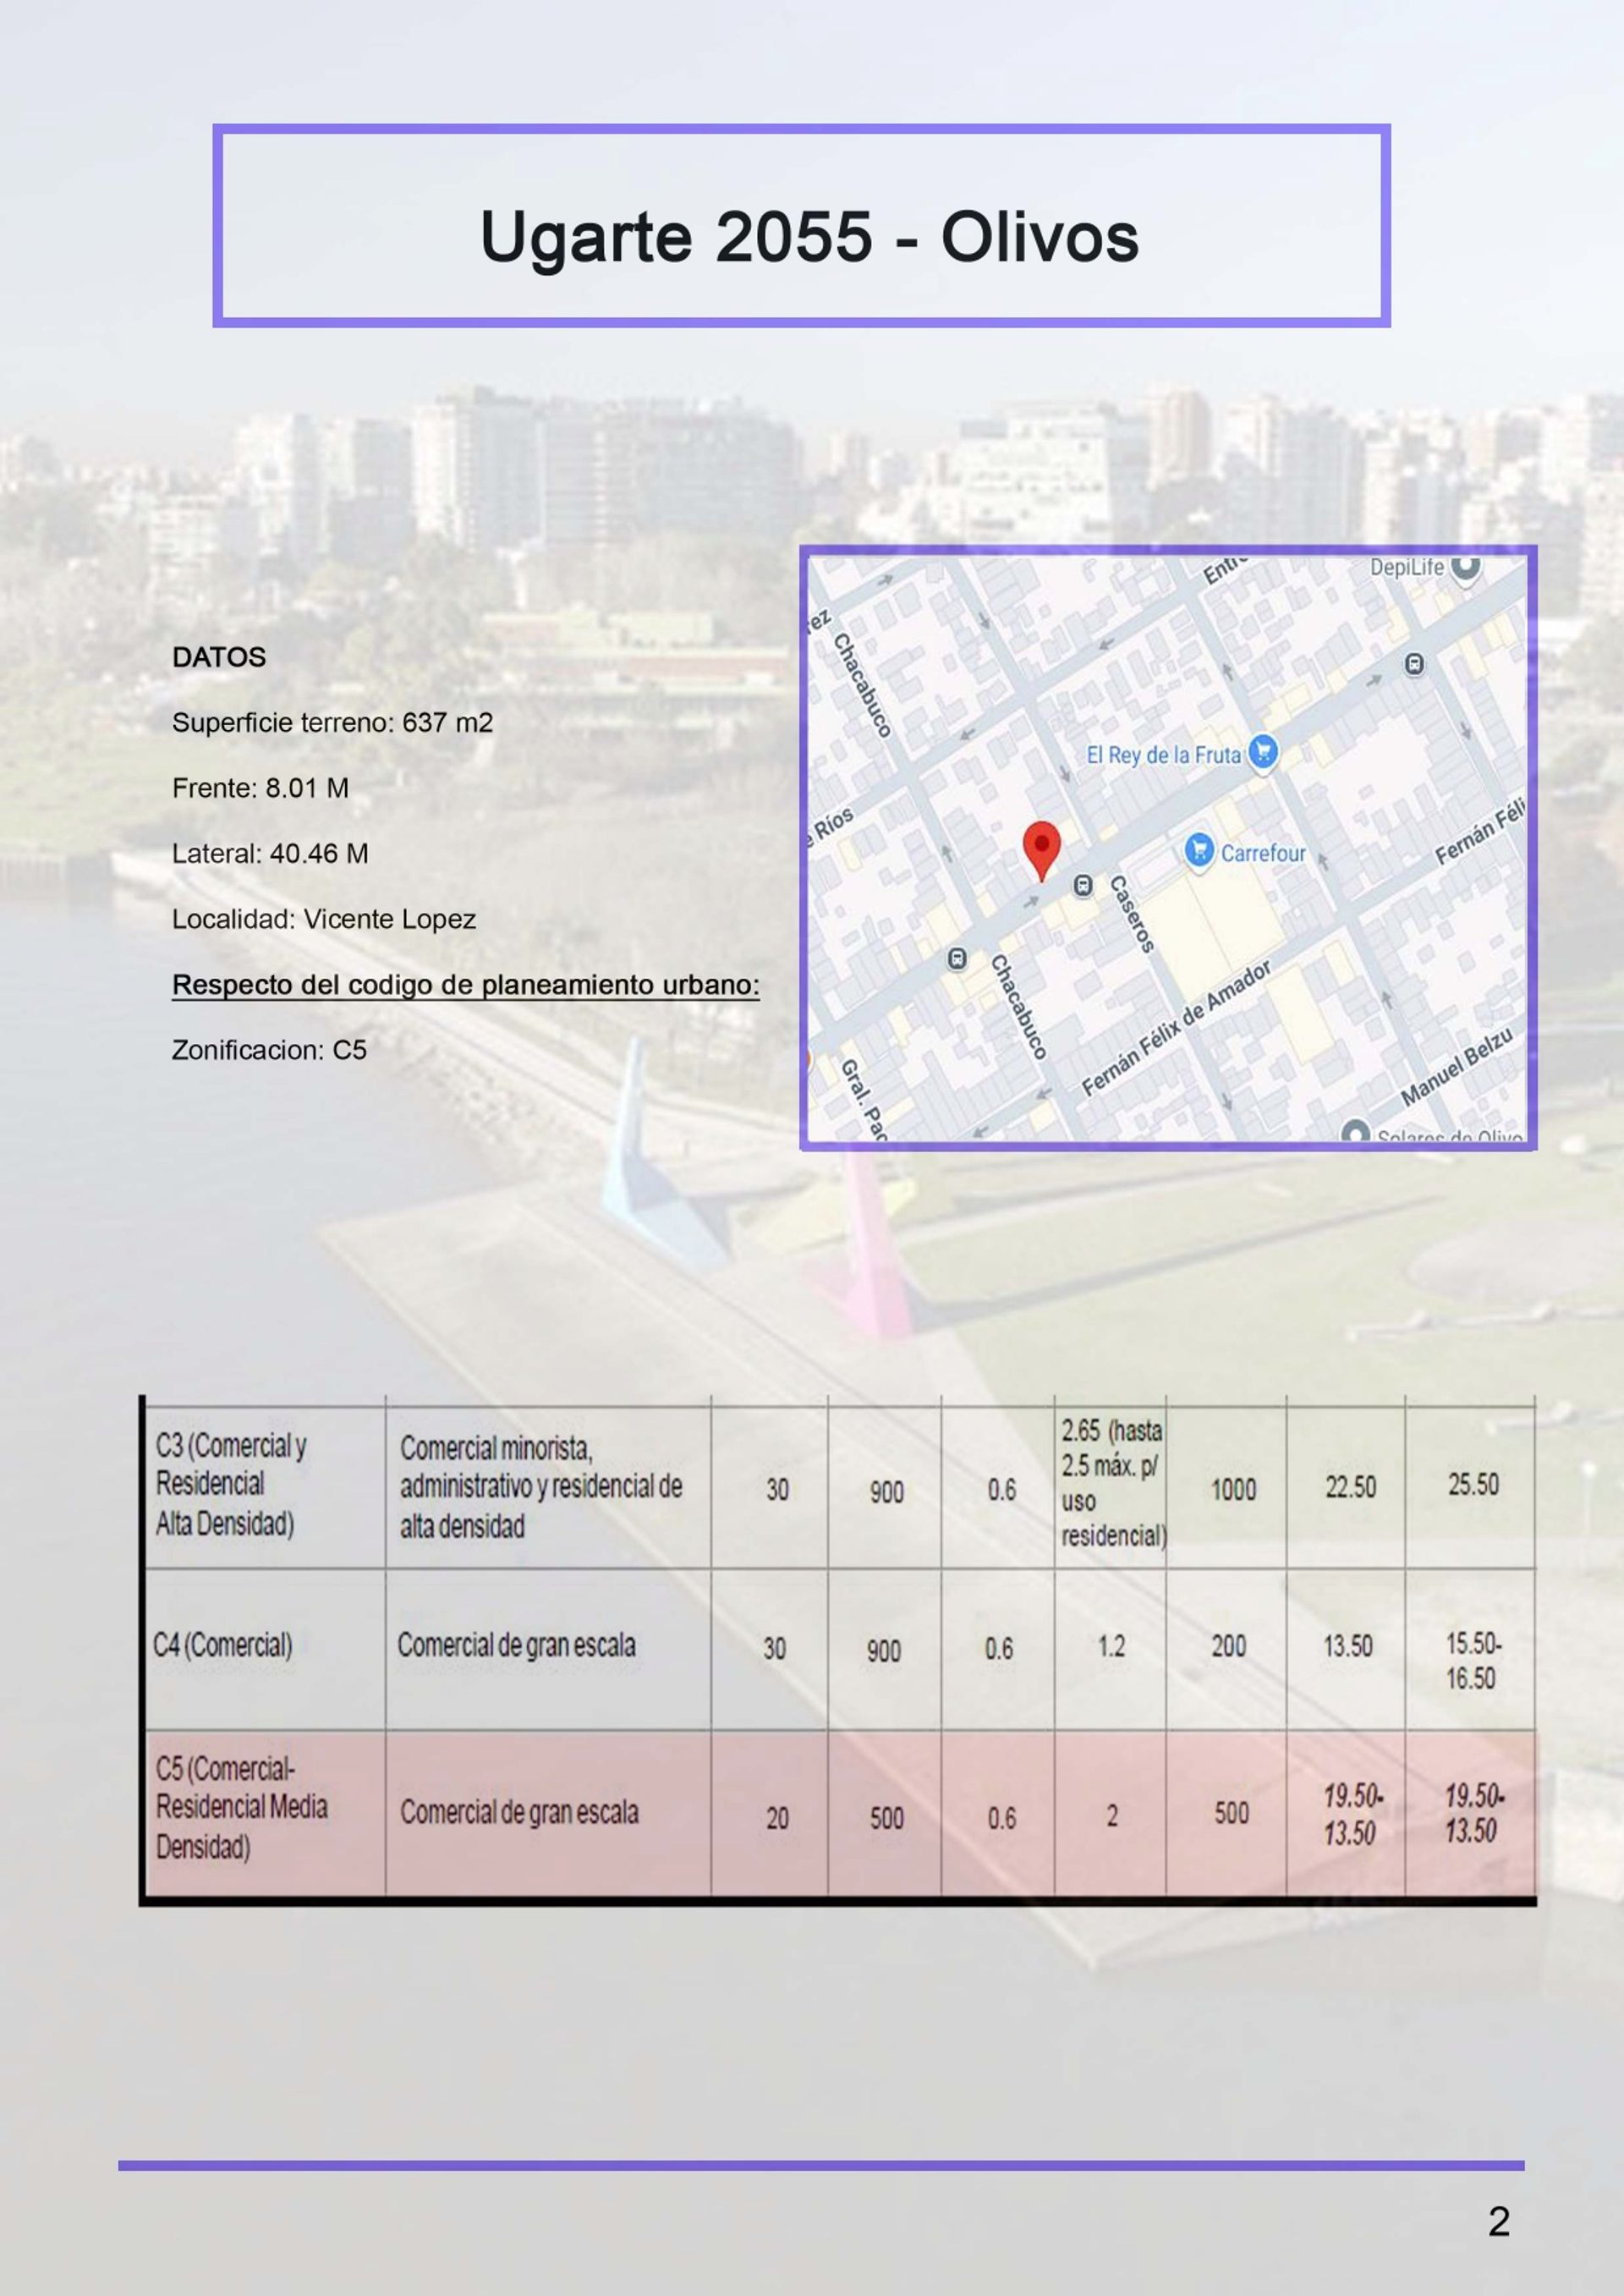The height and width of the screenshot is (2296, 1624).
Task: Click the DATOS heading
Action: click(219, 657)
